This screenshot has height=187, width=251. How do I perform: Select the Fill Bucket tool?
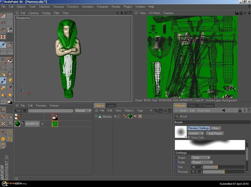coord(3,95)
